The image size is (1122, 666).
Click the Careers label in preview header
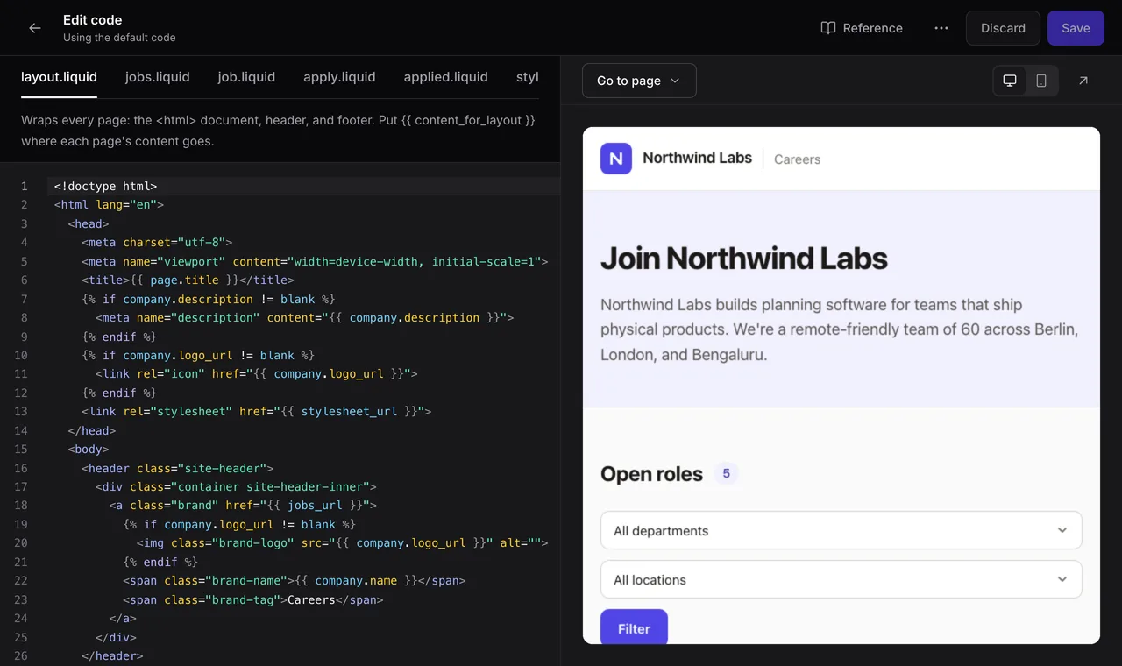point(797,159)
